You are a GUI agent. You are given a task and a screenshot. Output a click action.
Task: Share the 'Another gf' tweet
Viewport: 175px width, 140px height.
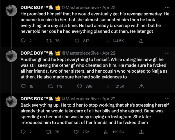point(141,86)
